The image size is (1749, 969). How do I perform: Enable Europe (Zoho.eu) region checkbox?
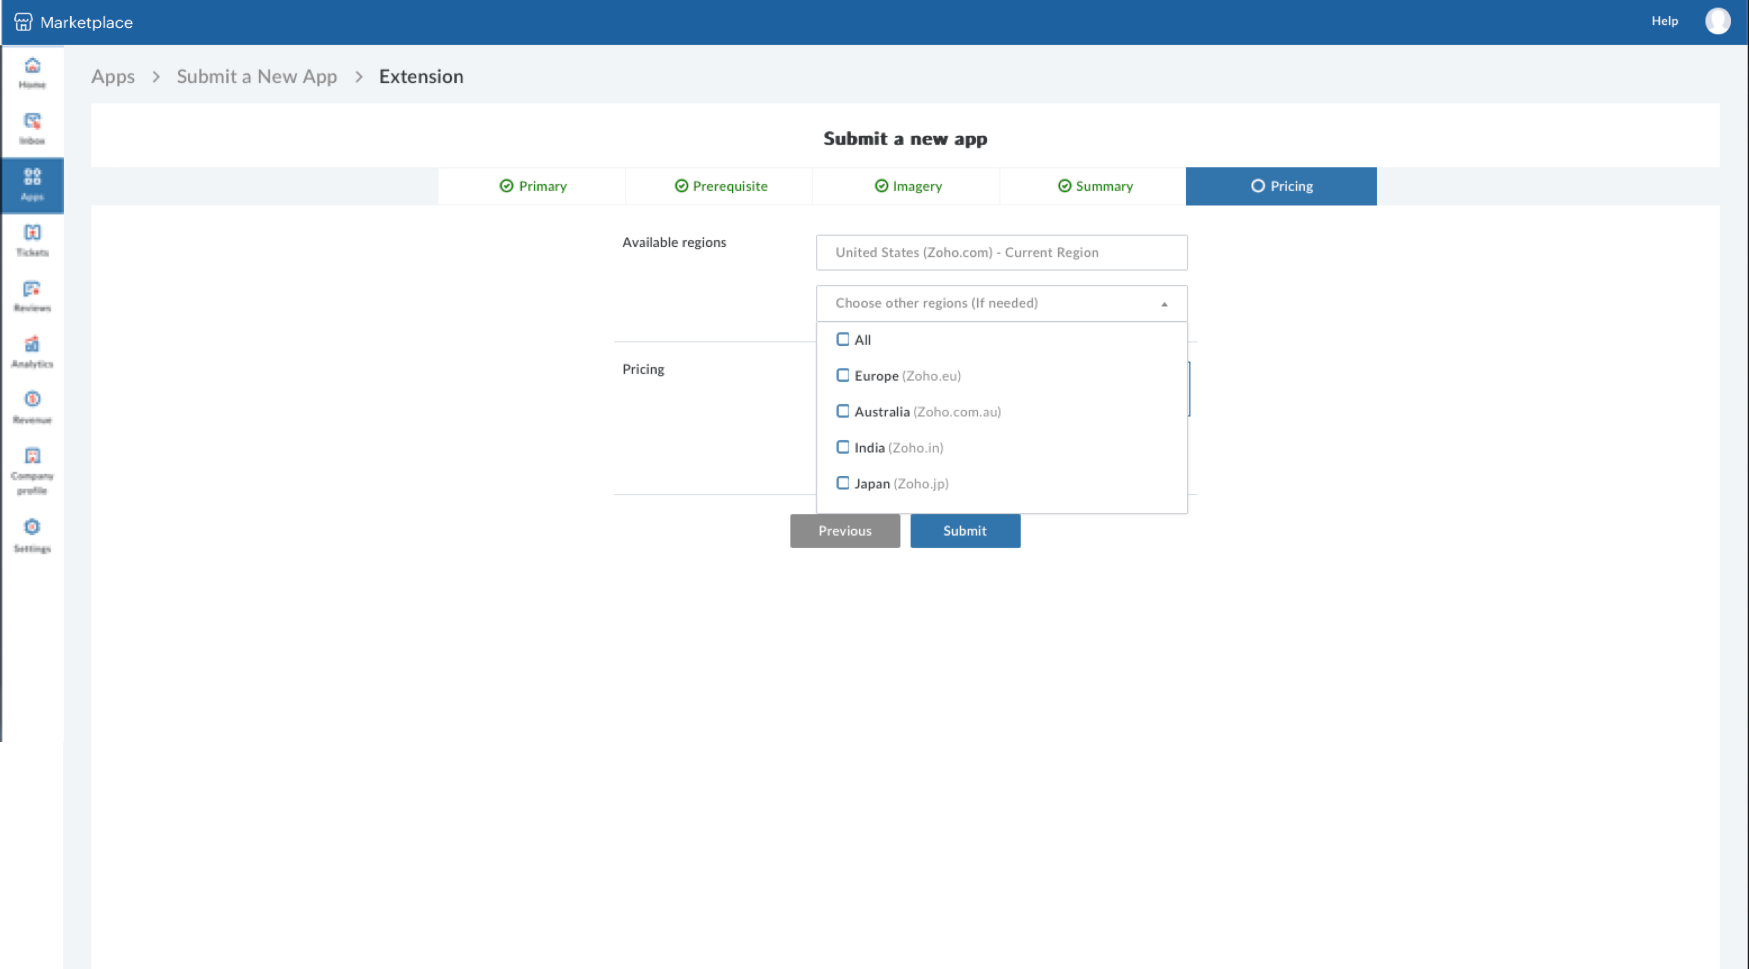(842, 375)
